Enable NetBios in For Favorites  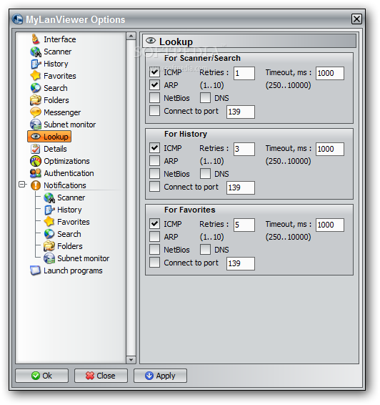coord(155,250)
